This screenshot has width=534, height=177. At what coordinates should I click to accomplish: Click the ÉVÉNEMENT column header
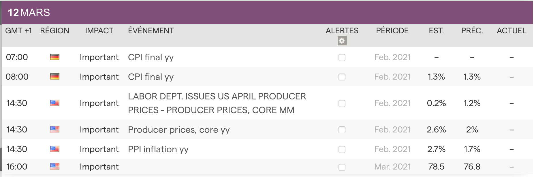click(x=151, y=31)
